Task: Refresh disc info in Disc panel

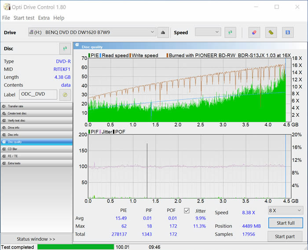Action: [x=65, y=49]
